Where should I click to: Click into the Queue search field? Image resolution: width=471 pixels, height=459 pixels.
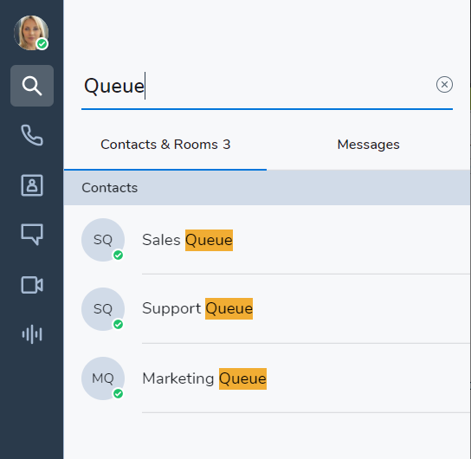click(258, 87)
